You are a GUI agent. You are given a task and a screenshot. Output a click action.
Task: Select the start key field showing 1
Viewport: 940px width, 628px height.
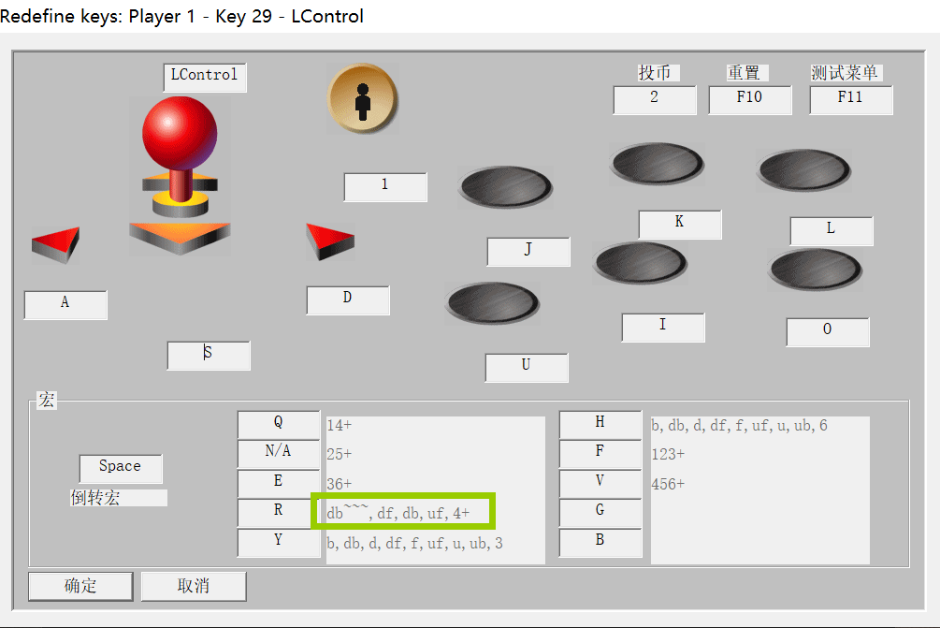tap(385, 187)
